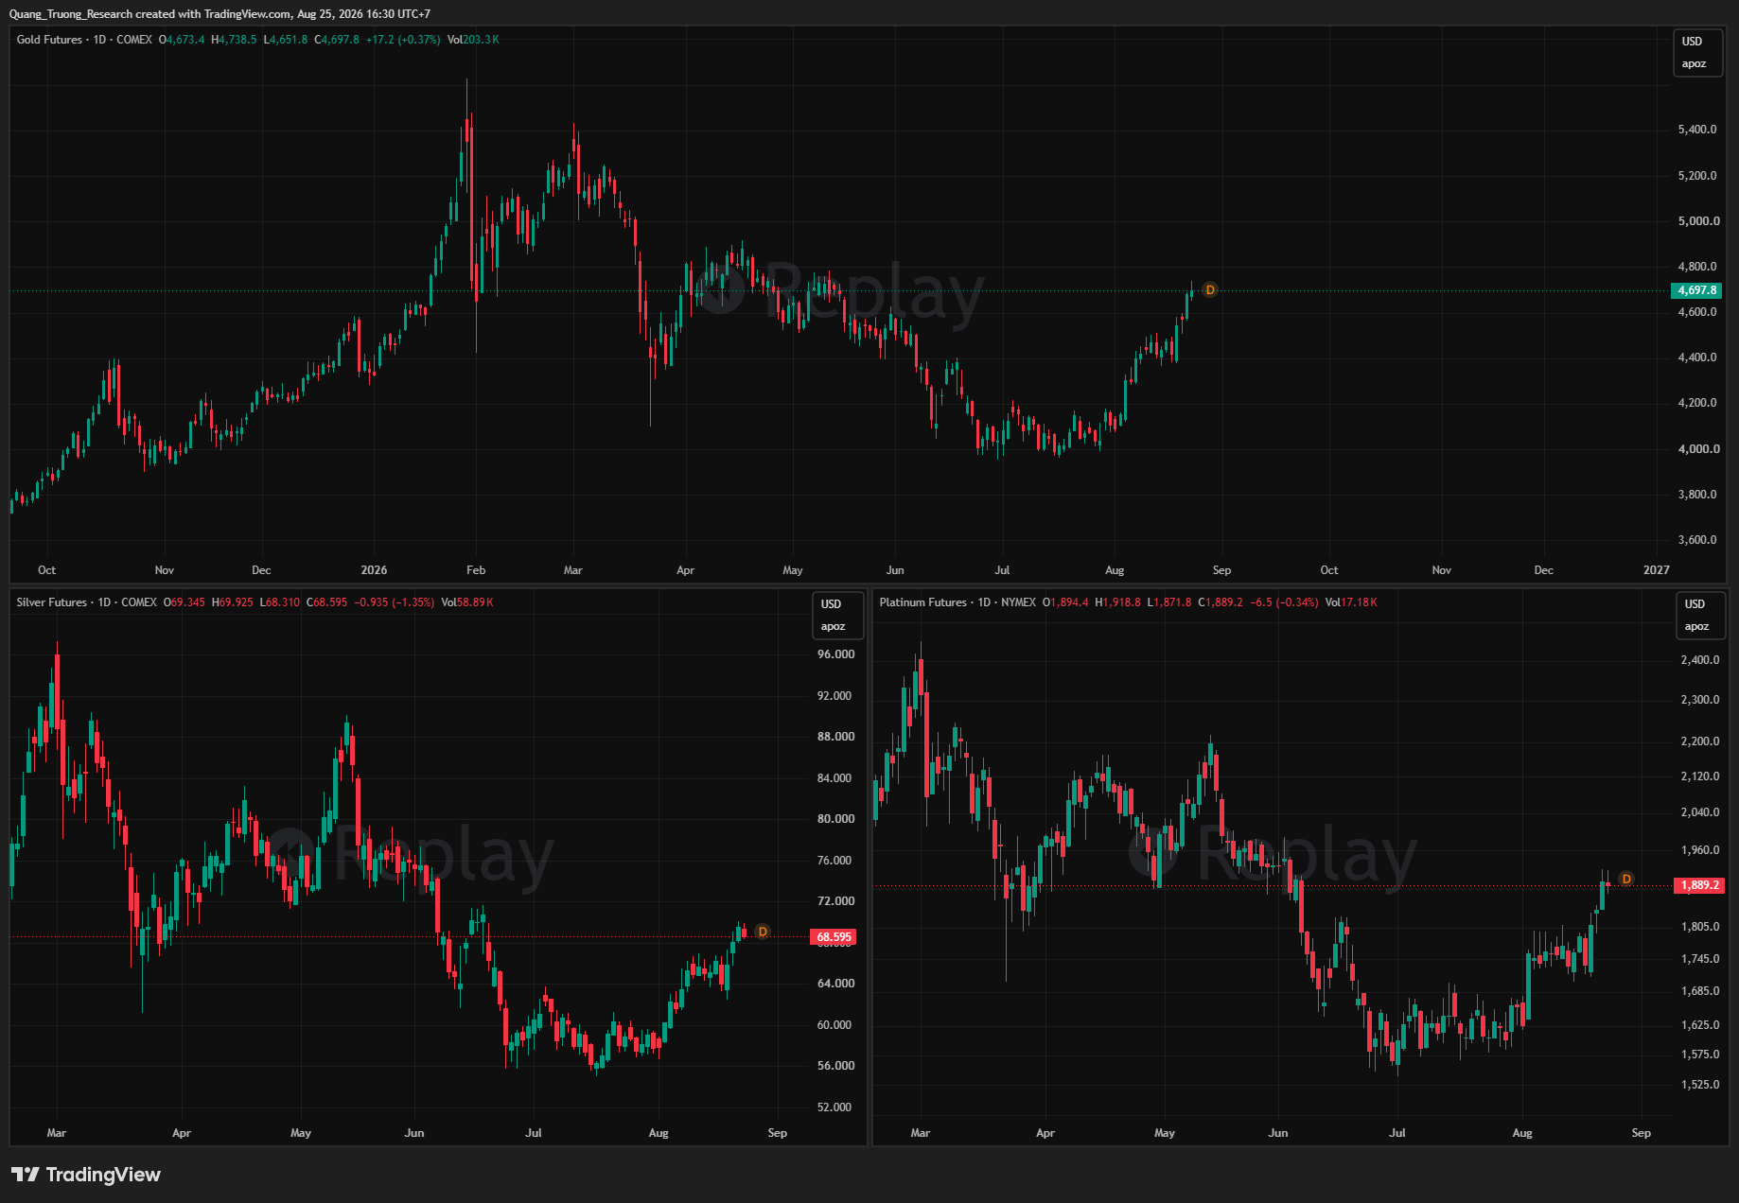The image size is (1739, 1203).
Task: Open the USD currency selector on Gold chart
Action: 1692,42
